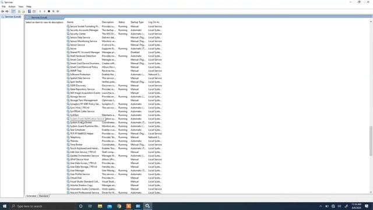Select the Update Orchestrator Service row

[114, 156]
